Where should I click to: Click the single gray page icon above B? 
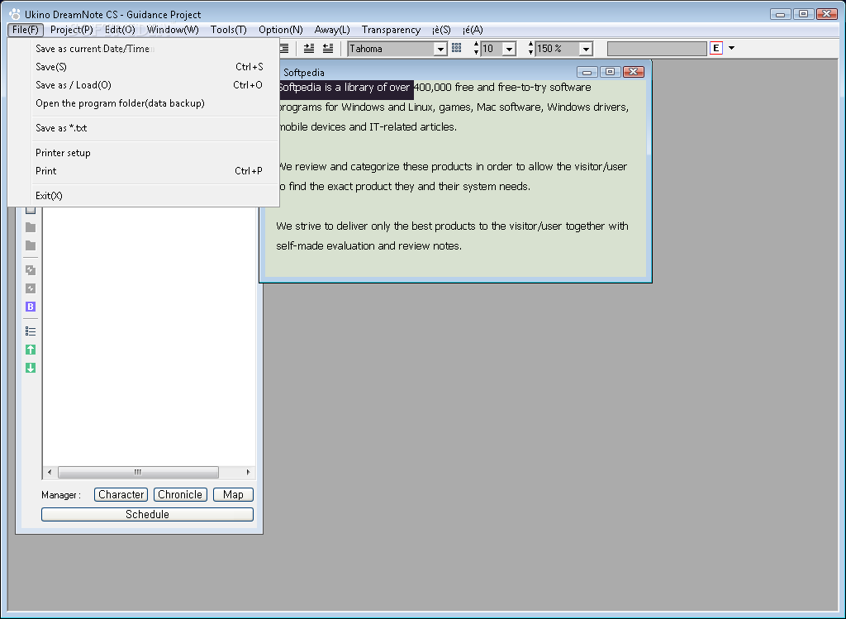(x=31, y=288)
